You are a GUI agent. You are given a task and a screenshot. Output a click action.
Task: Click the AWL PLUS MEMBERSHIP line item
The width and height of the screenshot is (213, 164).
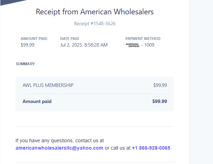click(48, 85)
